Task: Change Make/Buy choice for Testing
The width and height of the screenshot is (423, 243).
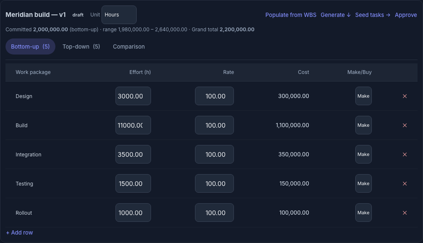Action: (x=363, y=183)
